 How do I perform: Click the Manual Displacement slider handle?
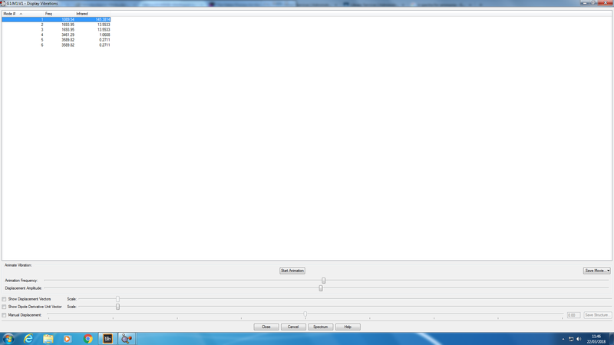[x=305, y=314]
